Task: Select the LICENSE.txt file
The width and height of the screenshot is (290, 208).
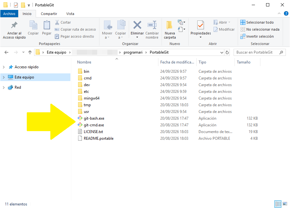Action: click(93, 132)
